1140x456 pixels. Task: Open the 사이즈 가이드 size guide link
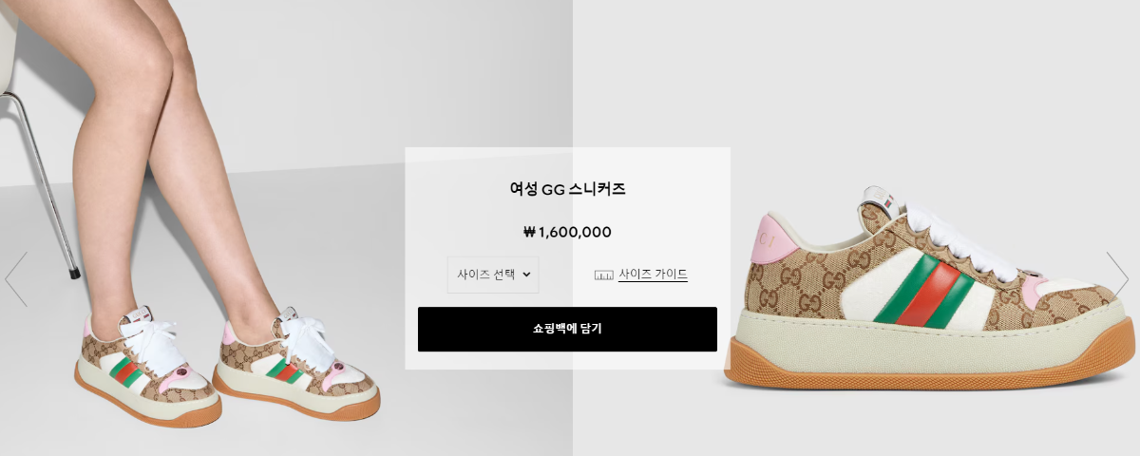pos(653,275)
